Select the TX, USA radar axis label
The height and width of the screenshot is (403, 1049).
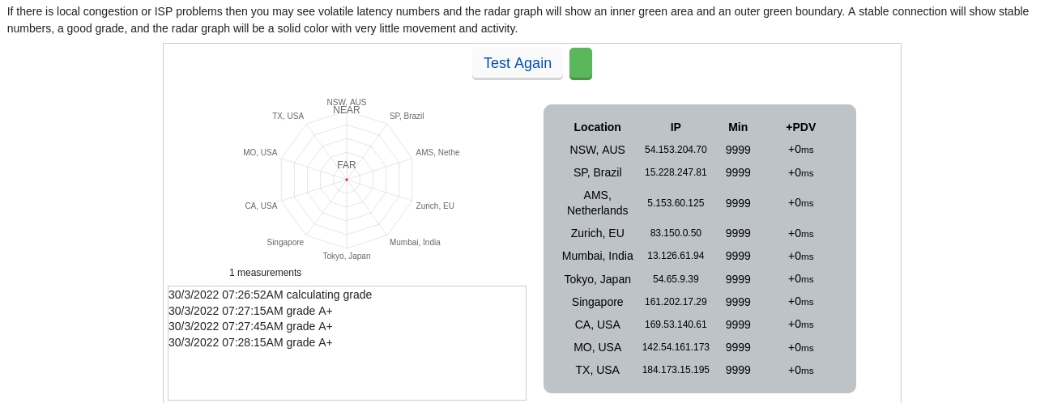coord(288,117)
